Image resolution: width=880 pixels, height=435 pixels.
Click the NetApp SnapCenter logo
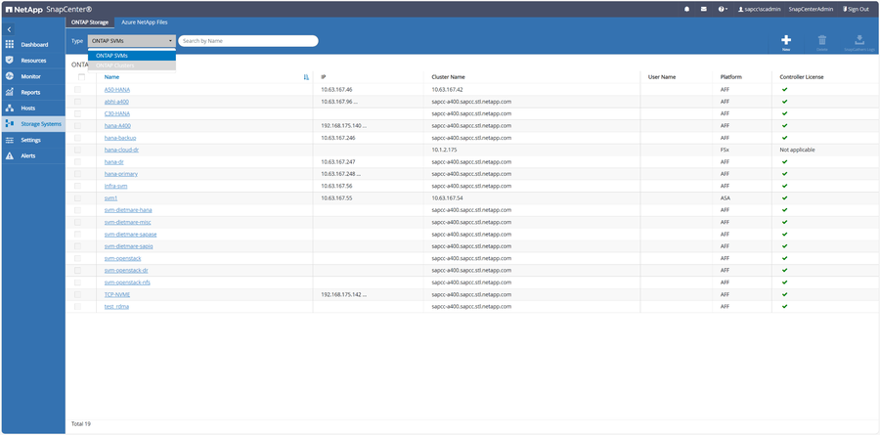coord(49,9)
